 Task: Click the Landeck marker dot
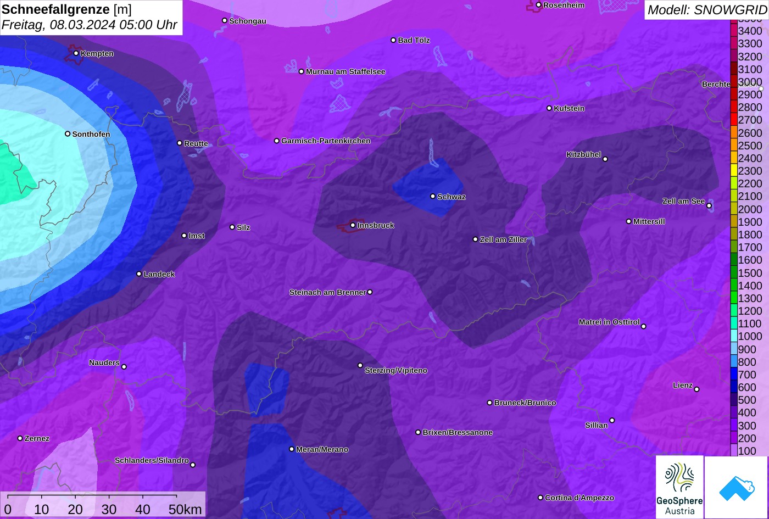click(x=139, y=274)
